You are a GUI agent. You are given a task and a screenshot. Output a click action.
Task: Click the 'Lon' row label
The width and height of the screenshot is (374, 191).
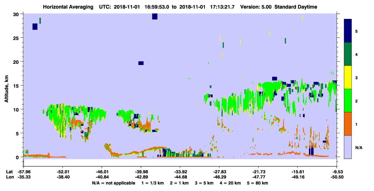coord(9,177)
